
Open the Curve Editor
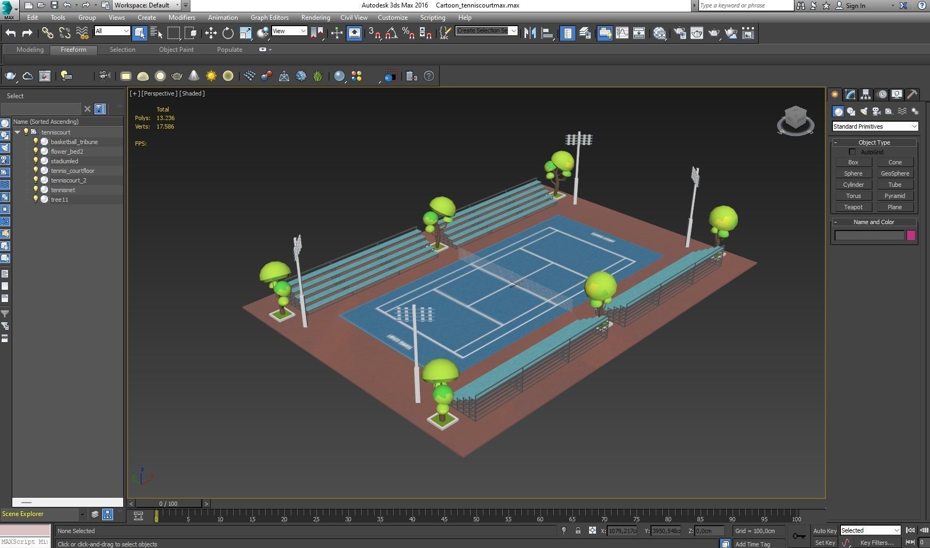[x=622, y=33]
